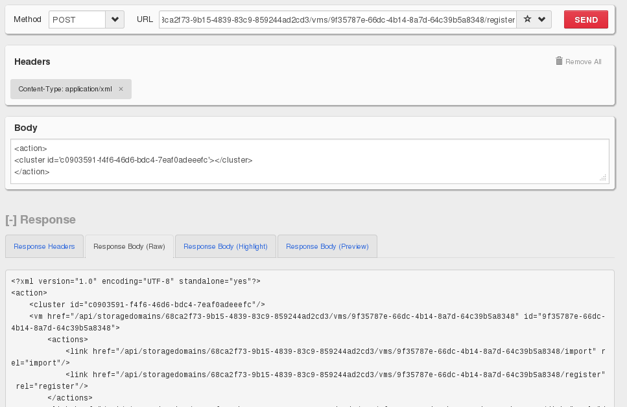Viewport: 627px width, 407px height.
Task: Click the URL label beside the address field
Action: point(145,19)
